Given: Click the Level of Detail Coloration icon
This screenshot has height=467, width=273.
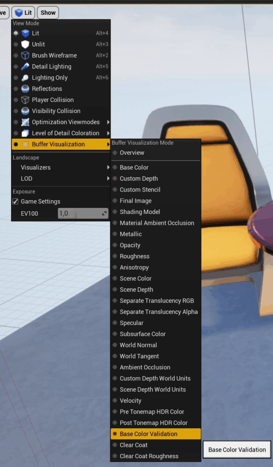Looking at the screenshot, I should click(25, 133).
